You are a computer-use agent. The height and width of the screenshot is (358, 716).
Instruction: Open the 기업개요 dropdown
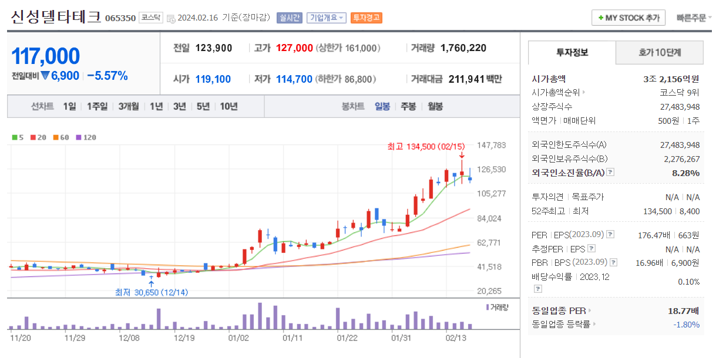coord(327,18)
